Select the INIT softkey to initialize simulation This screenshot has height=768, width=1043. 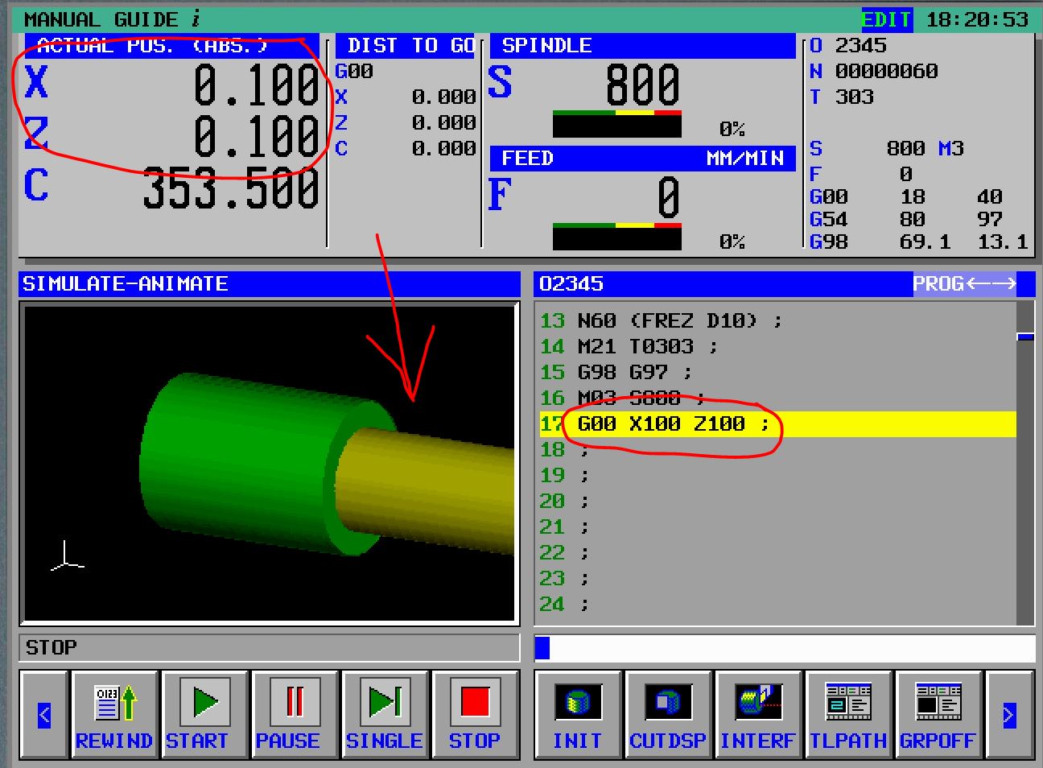point(577,712)
